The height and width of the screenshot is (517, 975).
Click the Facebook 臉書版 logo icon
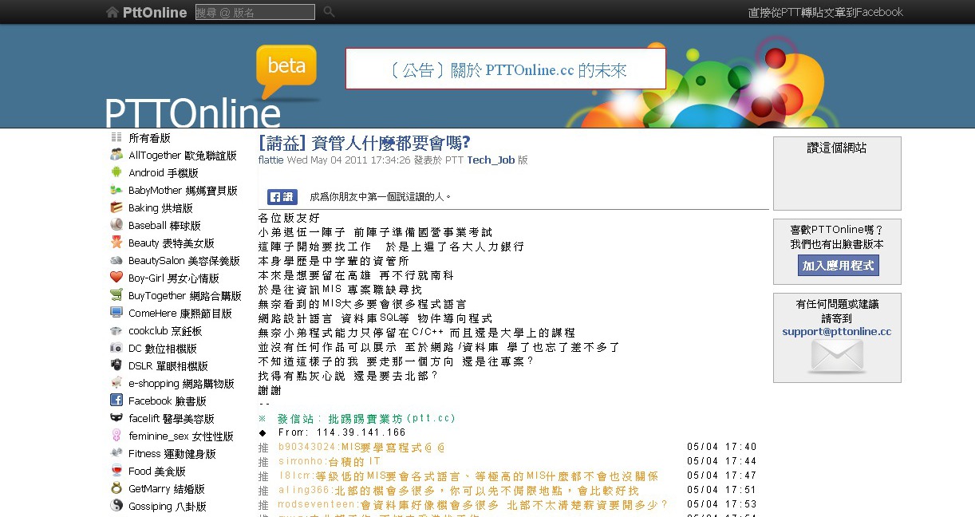116,401
